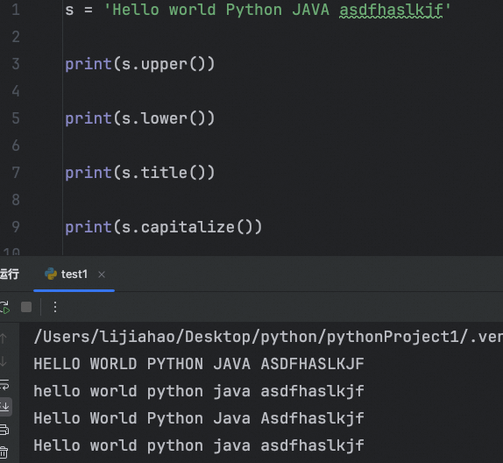This screenshot has height=463, width=503.
Task: Close the test1 run tab
Action: 102,274
